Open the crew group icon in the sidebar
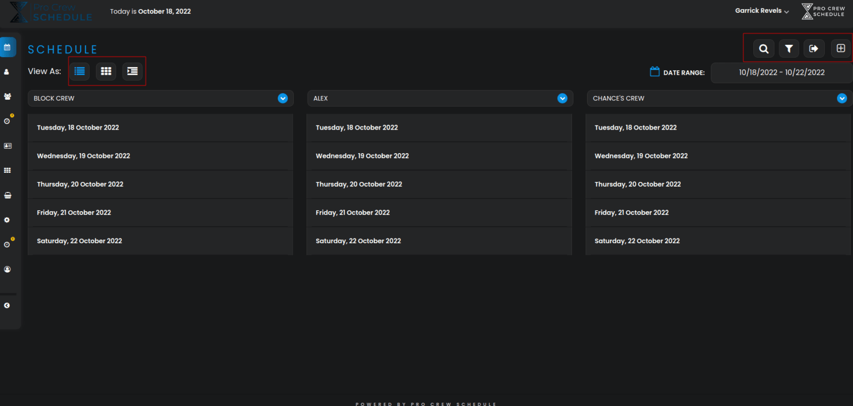 (7, 97)
